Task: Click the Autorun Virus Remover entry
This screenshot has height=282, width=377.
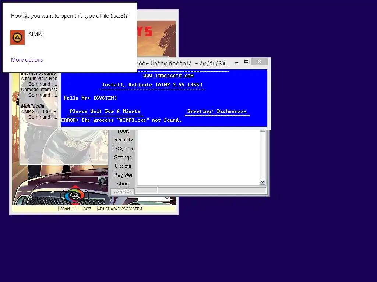Action: tap(39, 79)
